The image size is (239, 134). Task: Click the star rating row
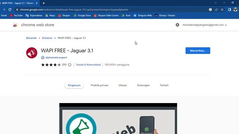click(51, 65)
